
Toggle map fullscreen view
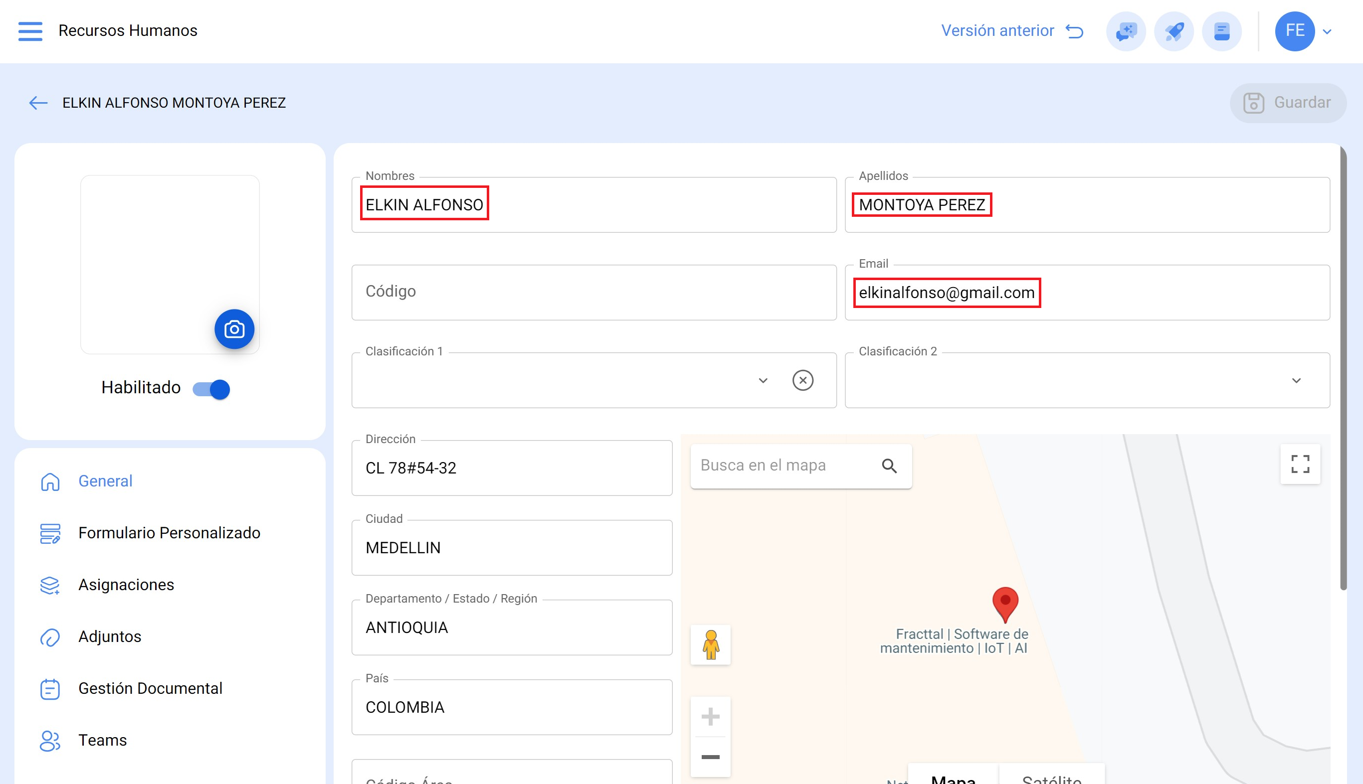click(1300, 464)
